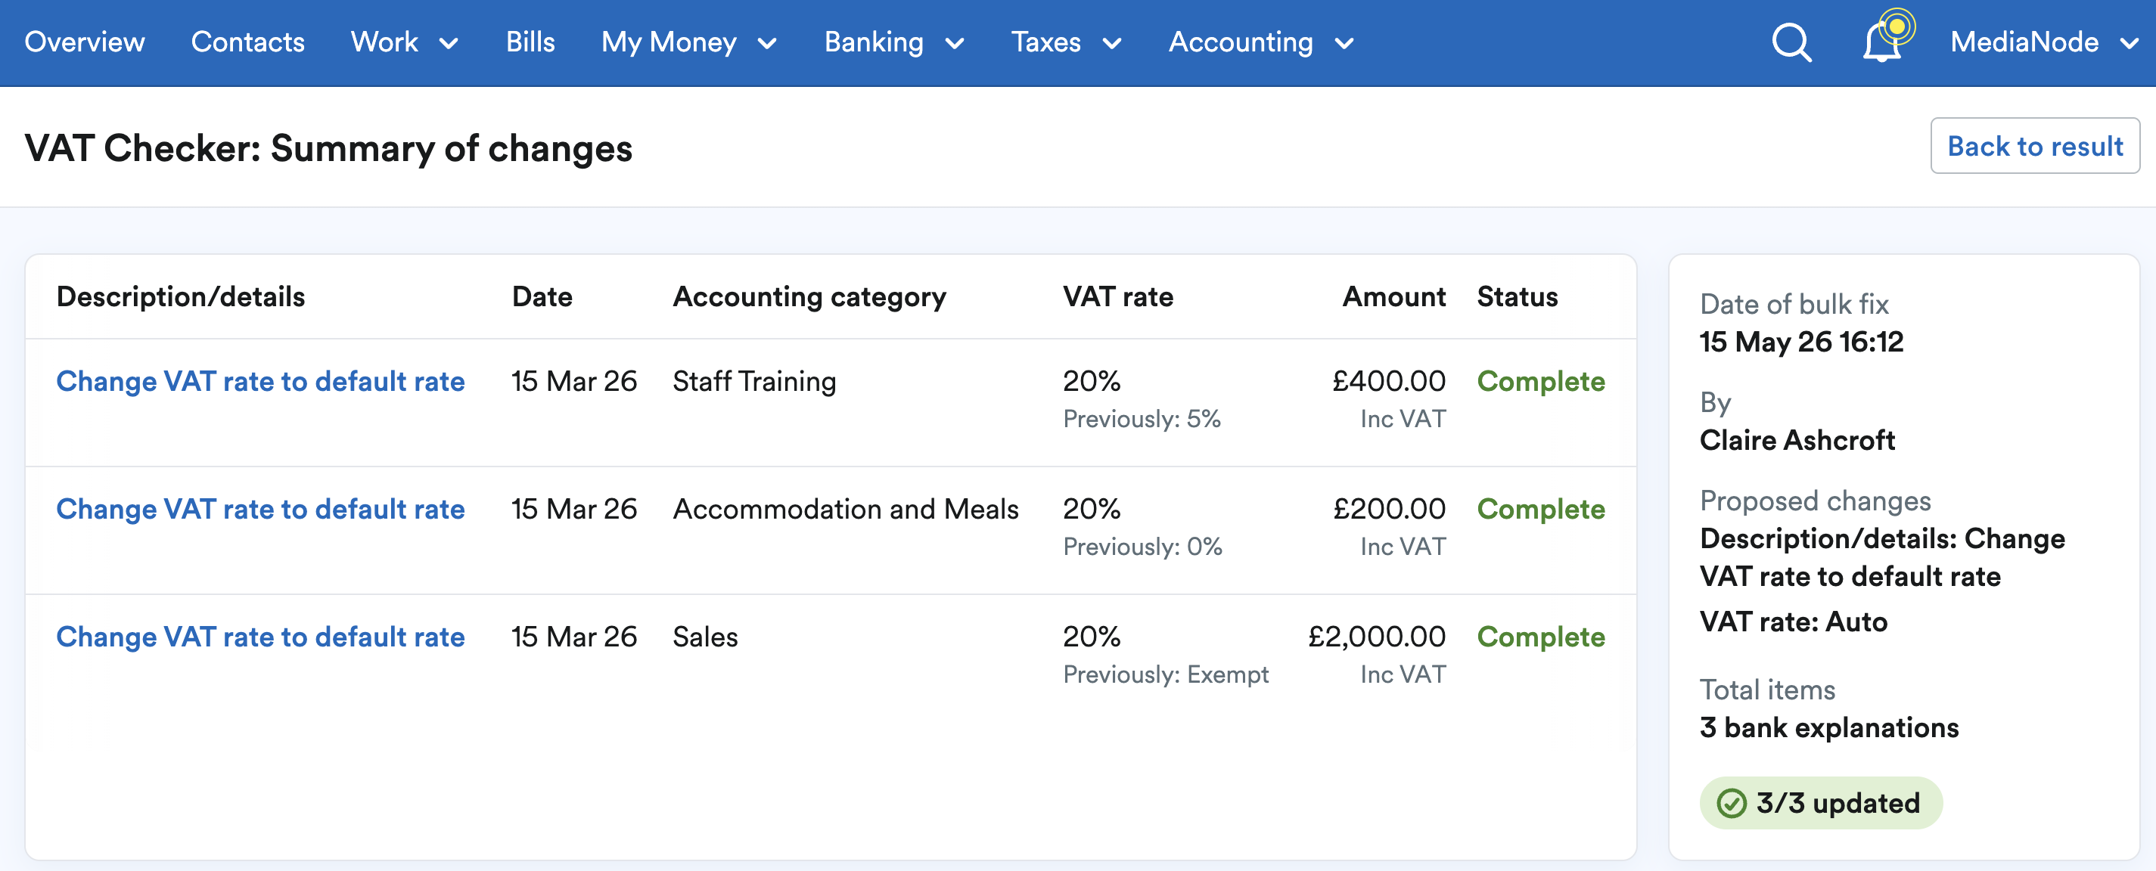Click the Complete status in Staff Training row
The image size is (2156, 871).
[1541, 382]
